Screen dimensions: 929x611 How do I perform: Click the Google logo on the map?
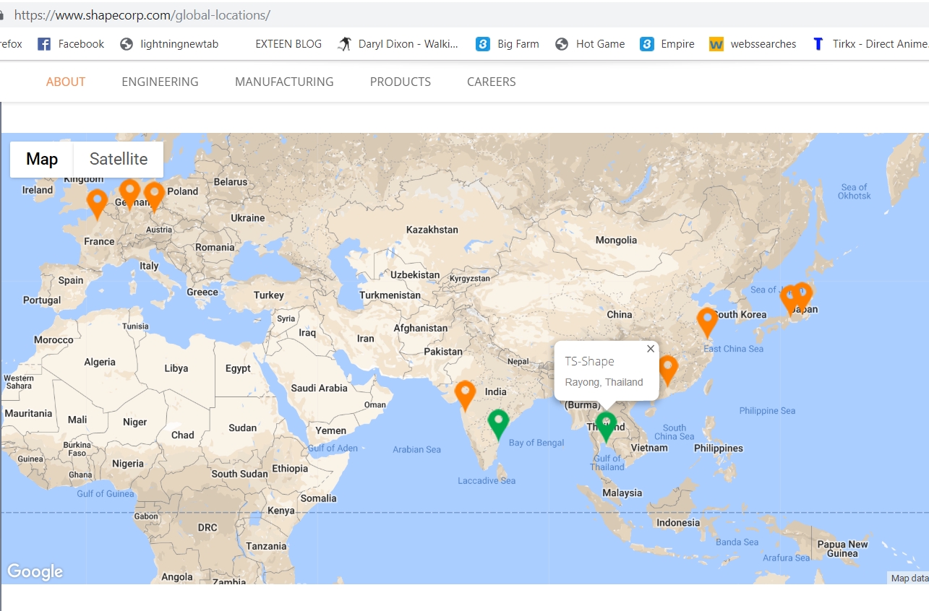35,572
